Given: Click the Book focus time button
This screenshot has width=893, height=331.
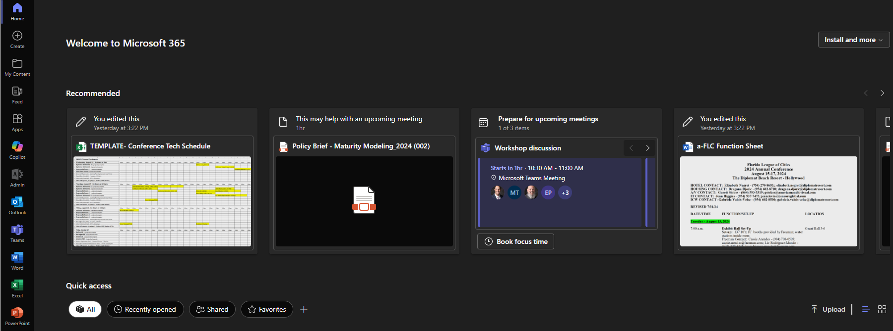Looking at the screenshot, I should pos(515,241).
